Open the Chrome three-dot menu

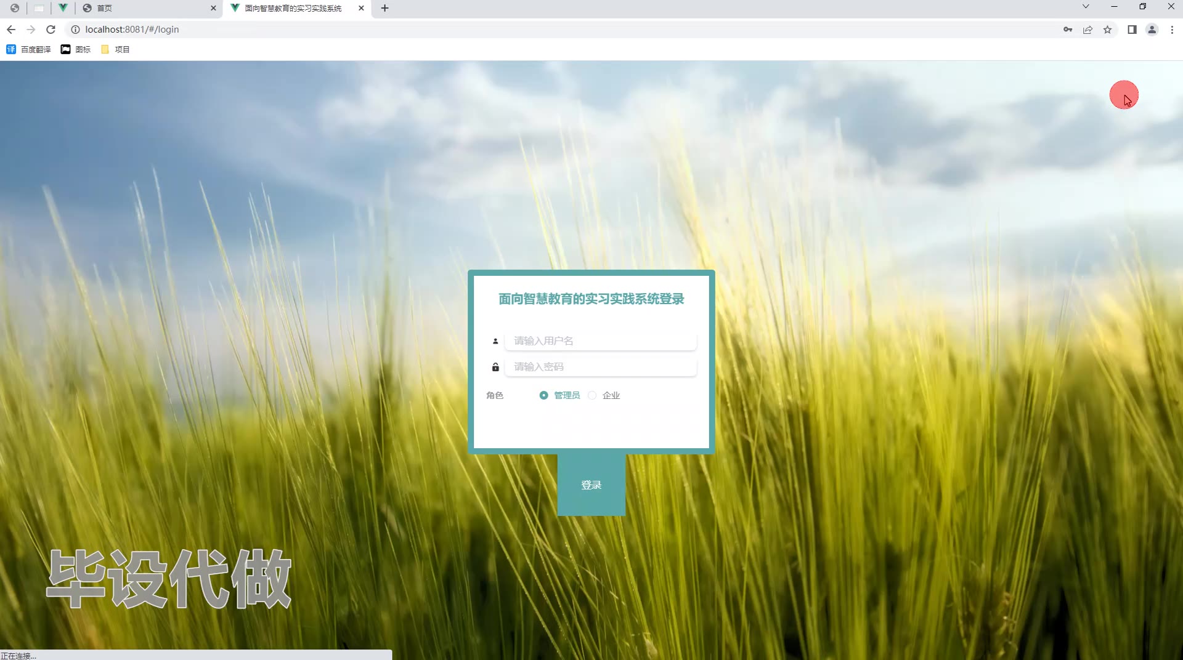point(1172,30)
